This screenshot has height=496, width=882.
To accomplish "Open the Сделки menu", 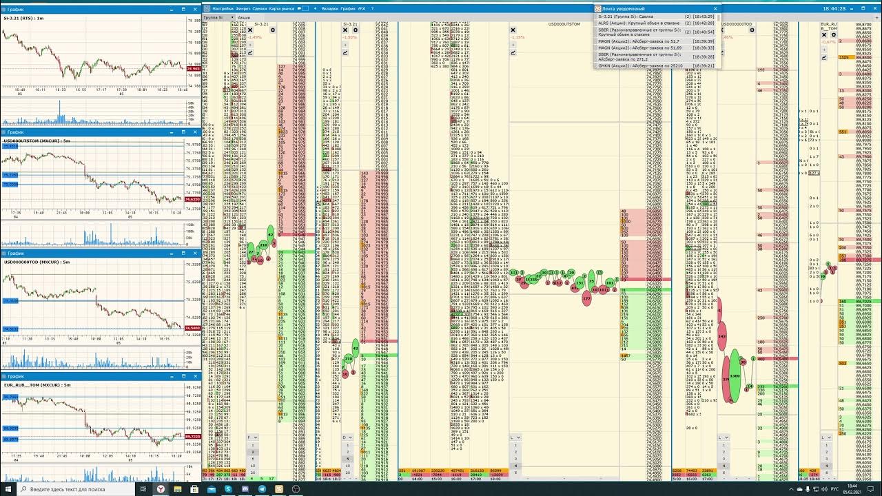I will [260, 8].
